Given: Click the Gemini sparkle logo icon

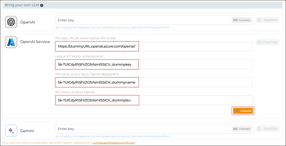Looking at the screenshot, I should click(x=11, y=131).
